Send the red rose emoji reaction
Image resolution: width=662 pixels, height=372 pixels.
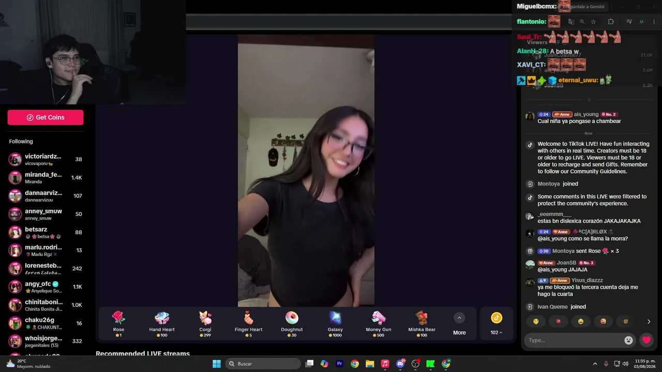(x=559, y=321)
